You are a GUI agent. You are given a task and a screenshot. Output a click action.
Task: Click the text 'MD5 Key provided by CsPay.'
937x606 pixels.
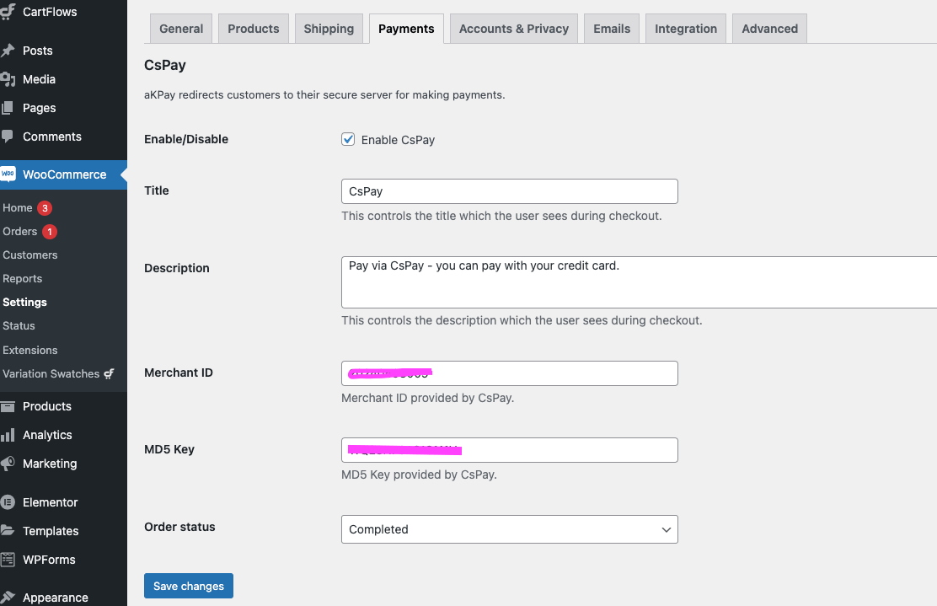click(419, 475)
